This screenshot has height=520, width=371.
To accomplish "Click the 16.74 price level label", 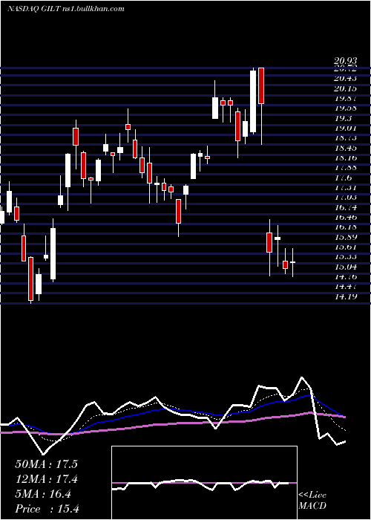I will (x=346, y=207).
